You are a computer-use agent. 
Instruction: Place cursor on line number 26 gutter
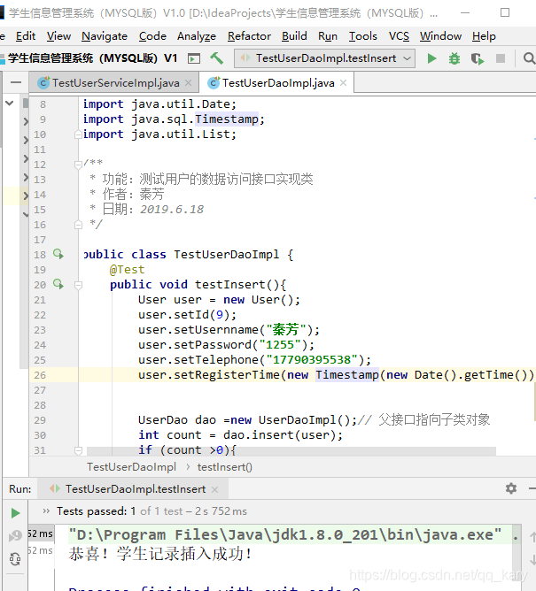point(40,375)
